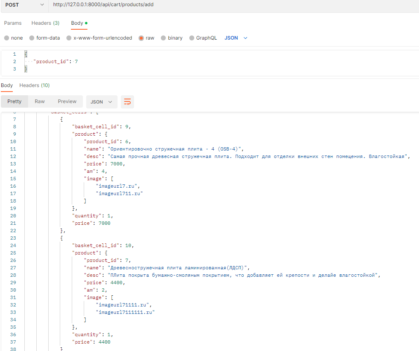Select the raw body radio button

click(141, 38)
